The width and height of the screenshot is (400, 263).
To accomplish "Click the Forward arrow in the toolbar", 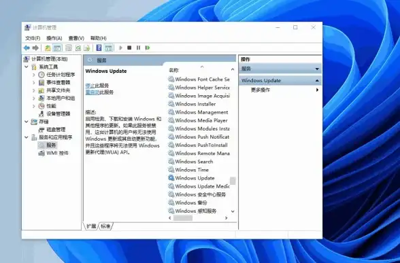I will [35, 48].
